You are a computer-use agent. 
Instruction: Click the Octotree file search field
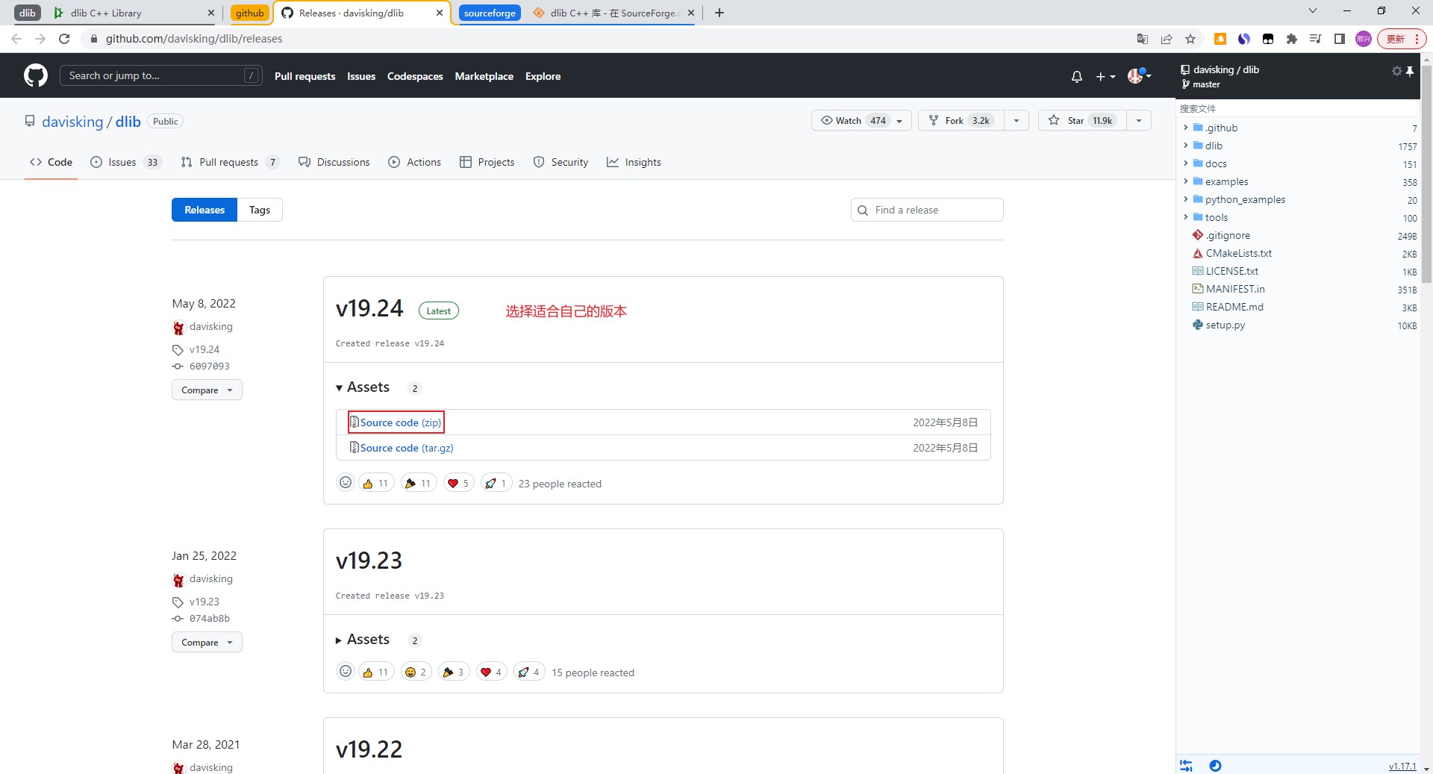[1298, 108]
